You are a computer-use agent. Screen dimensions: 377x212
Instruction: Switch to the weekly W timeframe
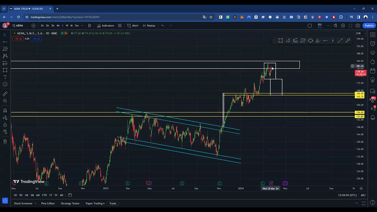pos(67,26)
